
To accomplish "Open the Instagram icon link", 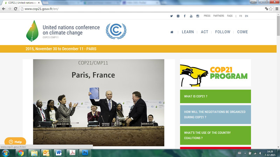I will point(198,16).
